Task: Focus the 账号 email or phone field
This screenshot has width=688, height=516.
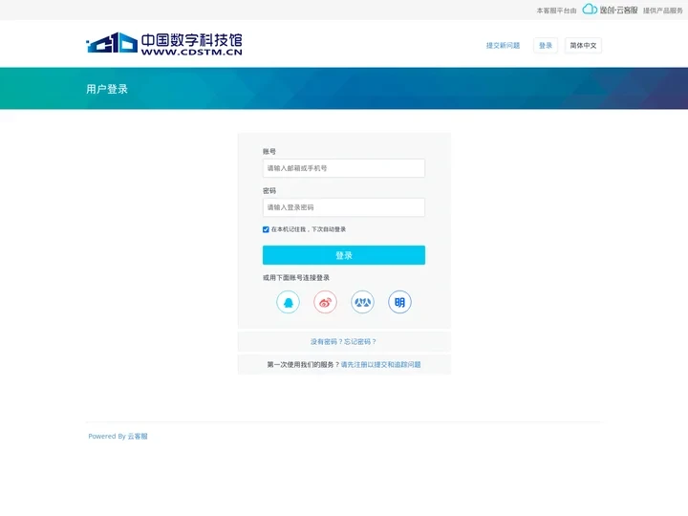Action: pyautogui.click(x=344, y=168)
